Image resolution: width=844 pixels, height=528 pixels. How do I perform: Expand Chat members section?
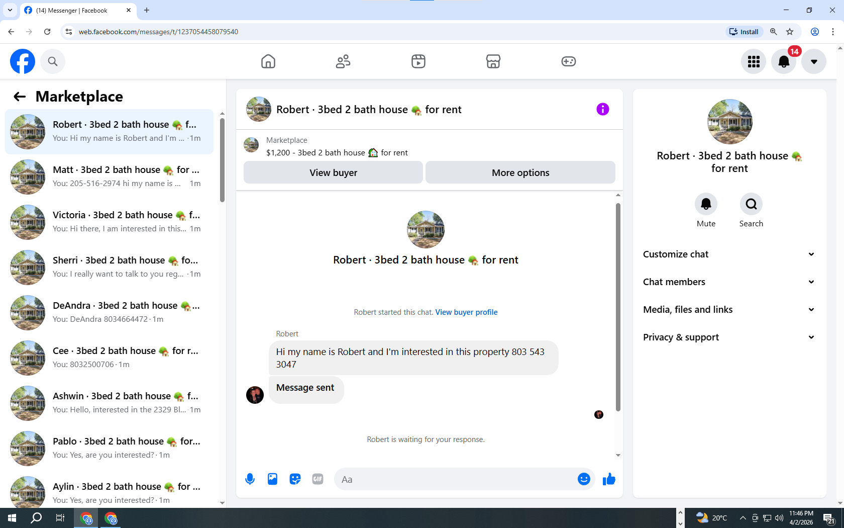(x=729, y=282)
